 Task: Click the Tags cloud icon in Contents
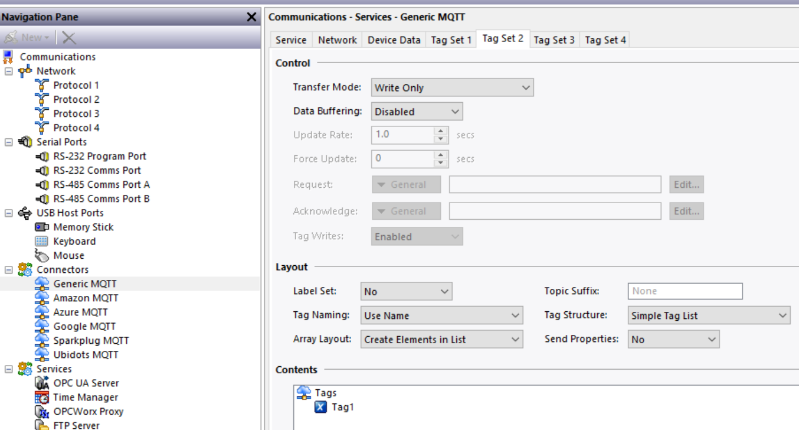tap(304, 392)
